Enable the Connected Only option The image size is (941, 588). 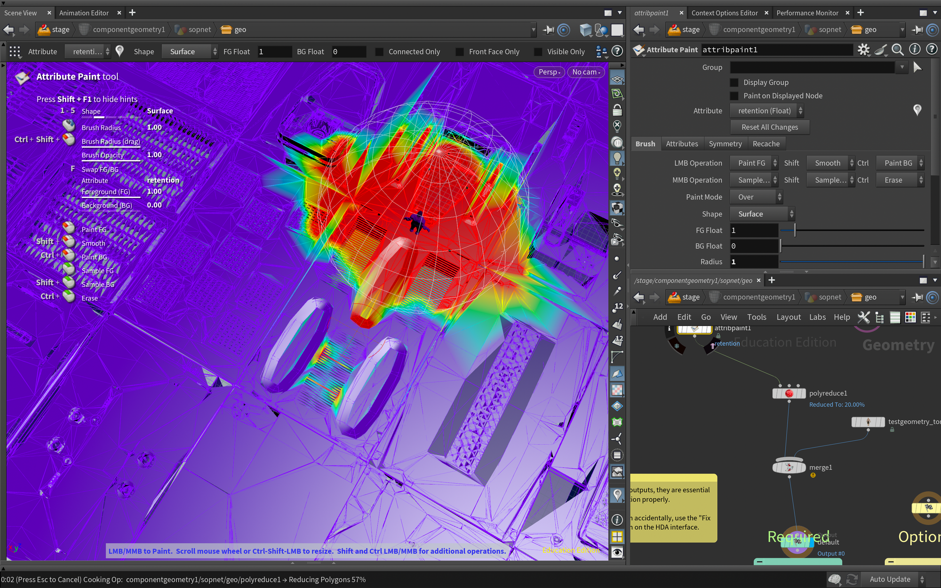pos(379,52)
